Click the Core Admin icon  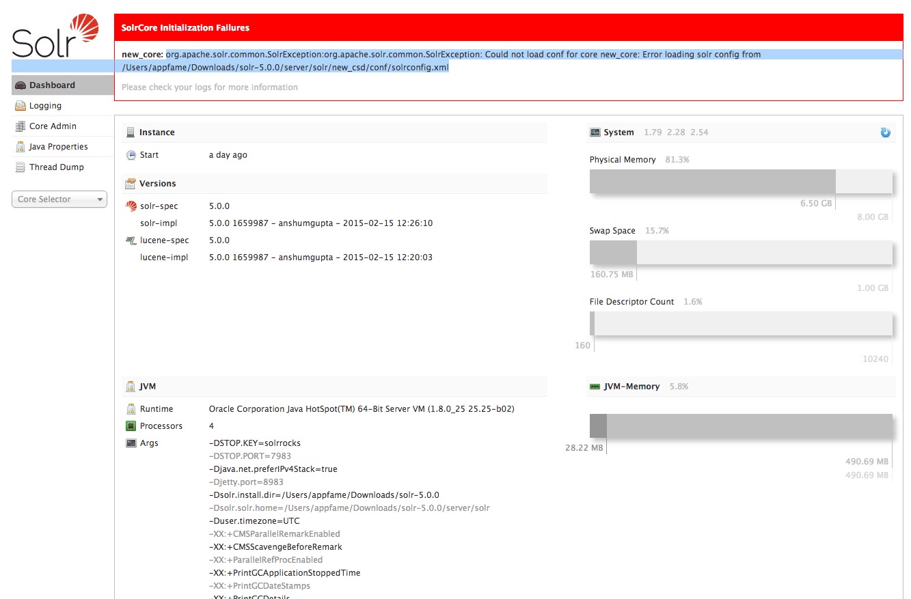[x=21, y=126]
